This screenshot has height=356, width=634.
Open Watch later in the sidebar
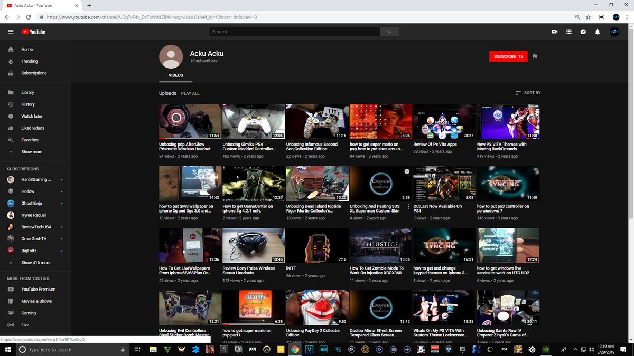click(x=35, y=116)
